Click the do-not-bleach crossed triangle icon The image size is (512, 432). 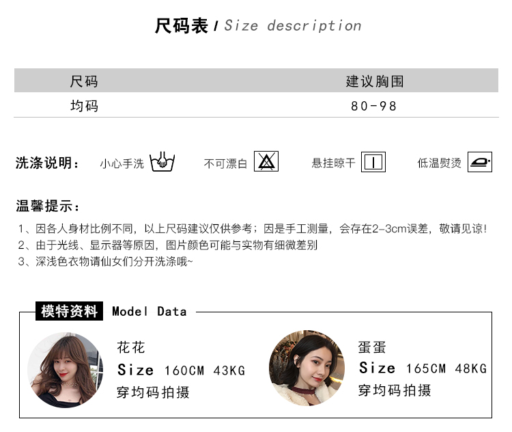pos(266,161)
